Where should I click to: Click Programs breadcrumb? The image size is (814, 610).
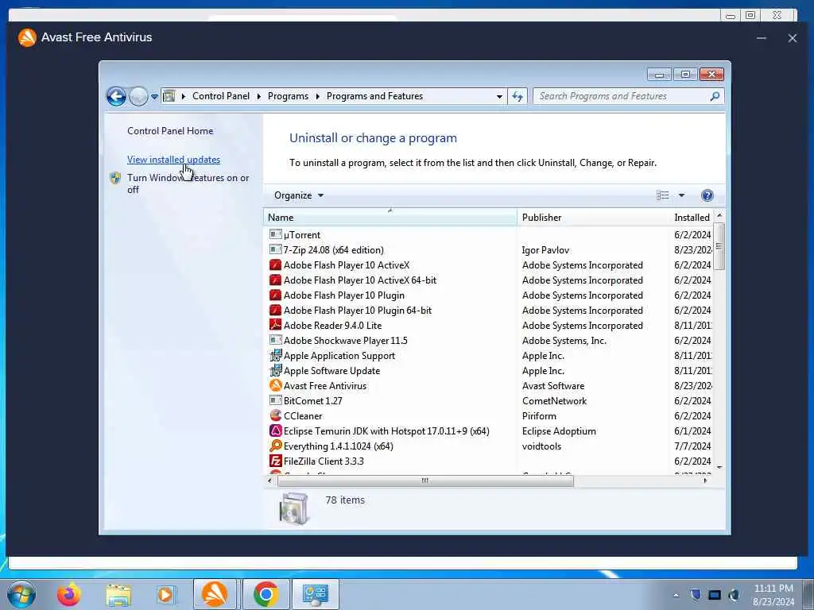(288, 96)
